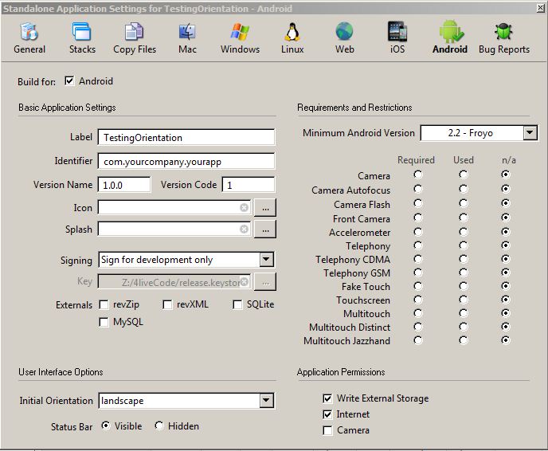Browse for a Splash image file

point(266,229)
